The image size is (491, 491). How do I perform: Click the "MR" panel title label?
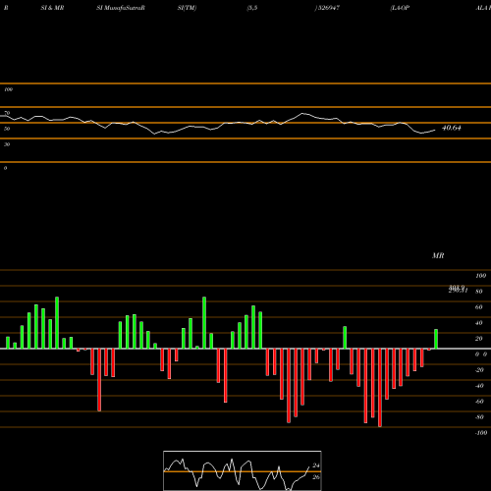tap(438, 255)
